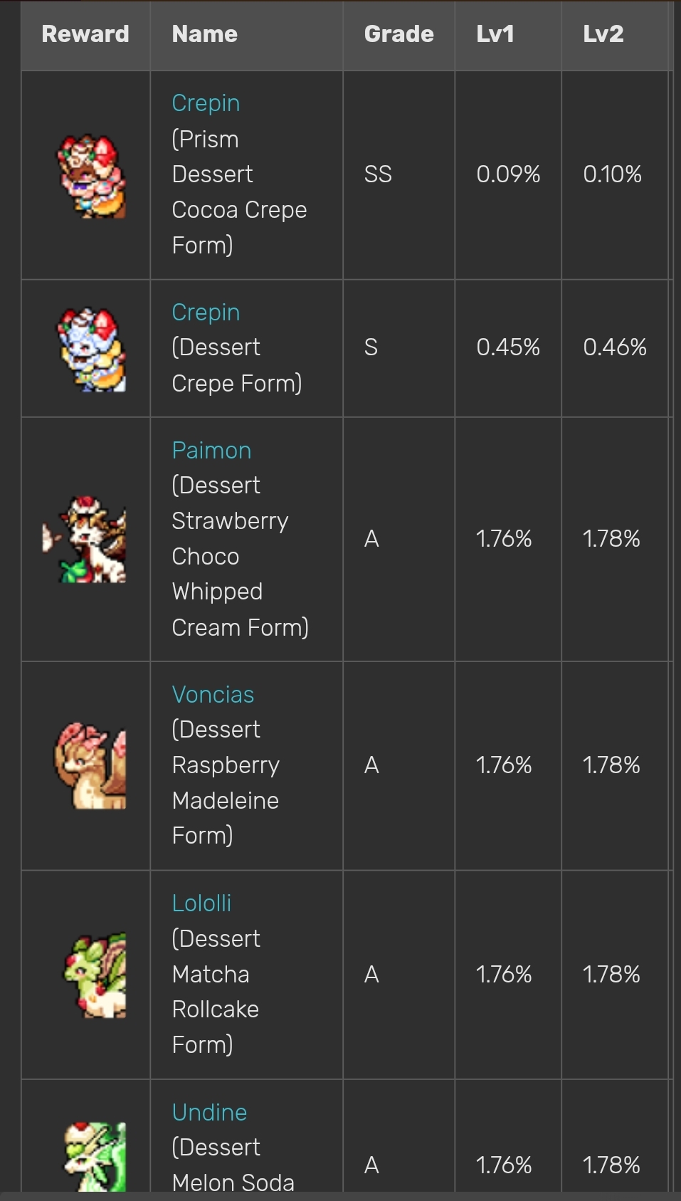Click the Lv2 column header
Image resolution: width=681 pixels, height=1201 pixels.
[603, 34]
